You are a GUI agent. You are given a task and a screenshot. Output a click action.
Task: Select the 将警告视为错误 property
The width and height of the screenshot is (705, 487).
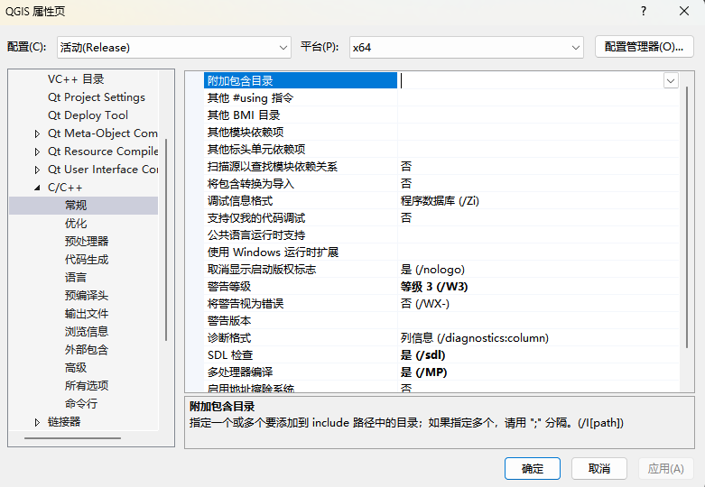click(245, 304)
